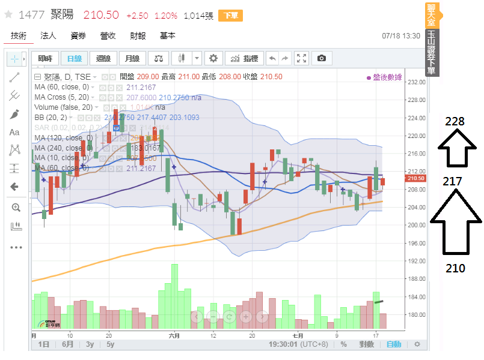Open the 指標 indicators menu

[x=245, y=58]
